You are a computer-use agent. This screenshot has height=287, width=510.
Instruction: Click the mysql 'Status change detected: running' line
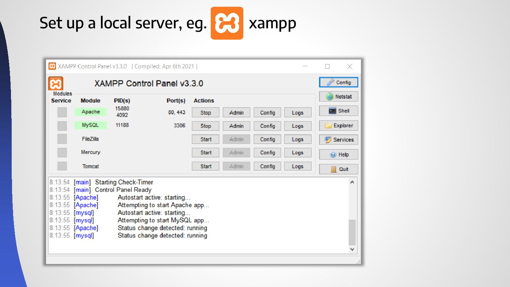pos(162,235)
